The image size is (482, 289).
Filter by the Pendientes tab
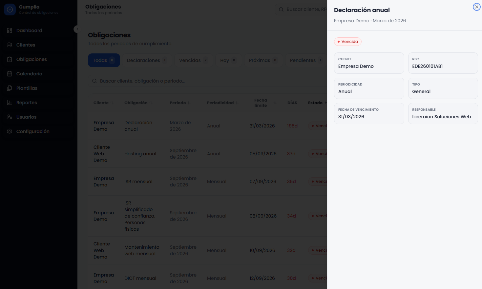(x=306, y=60)
